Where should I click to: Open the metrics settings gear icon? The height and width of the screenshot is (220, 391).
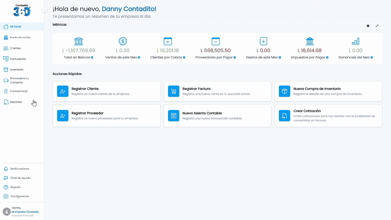point(368,26)
